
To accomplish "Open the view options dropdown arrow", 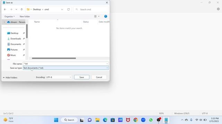I will (99, 16).
